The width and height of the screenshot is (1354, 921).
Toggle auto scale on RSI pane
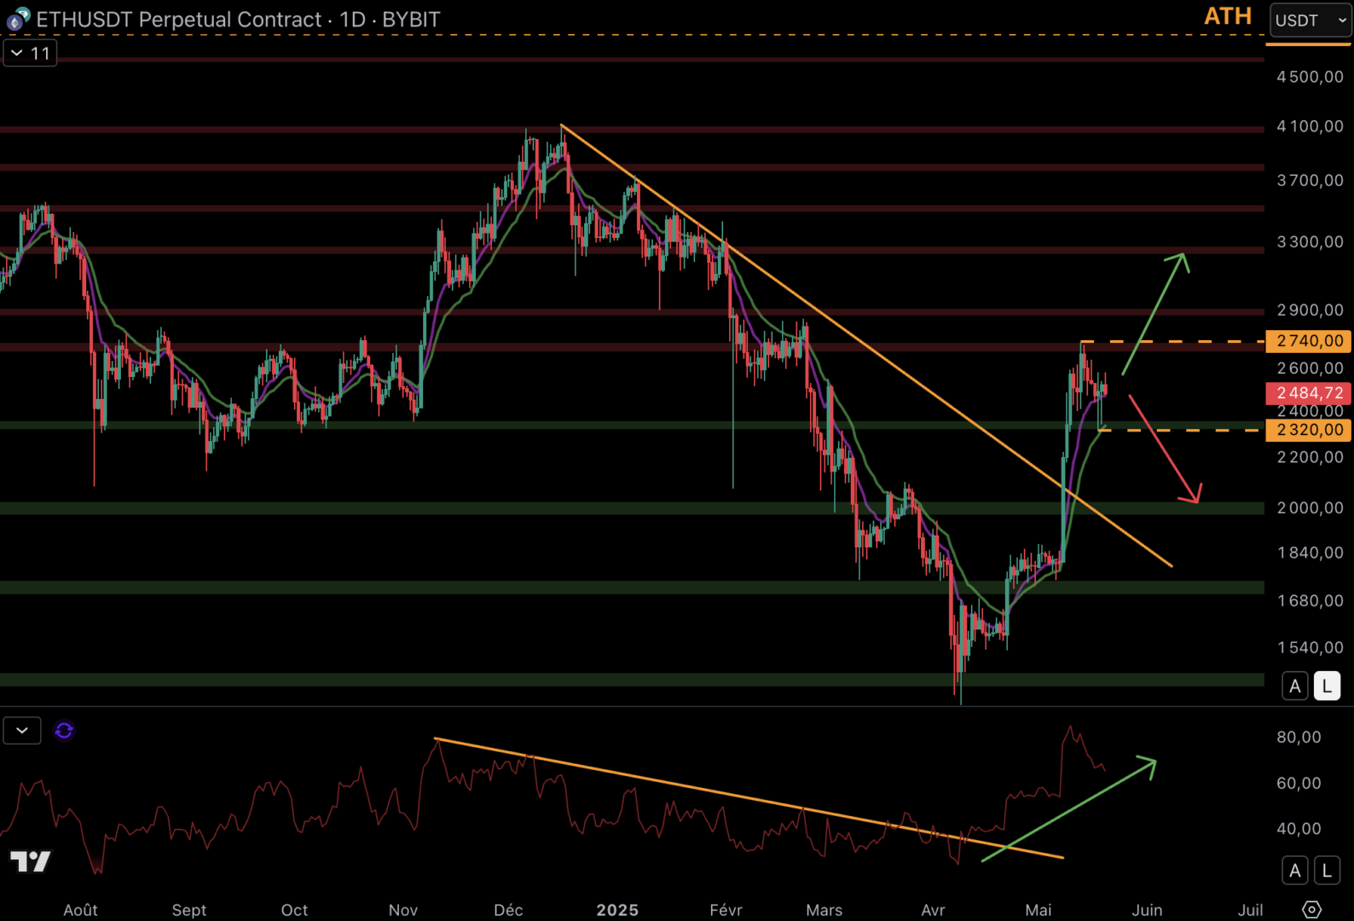click(x=1295, y=870)
